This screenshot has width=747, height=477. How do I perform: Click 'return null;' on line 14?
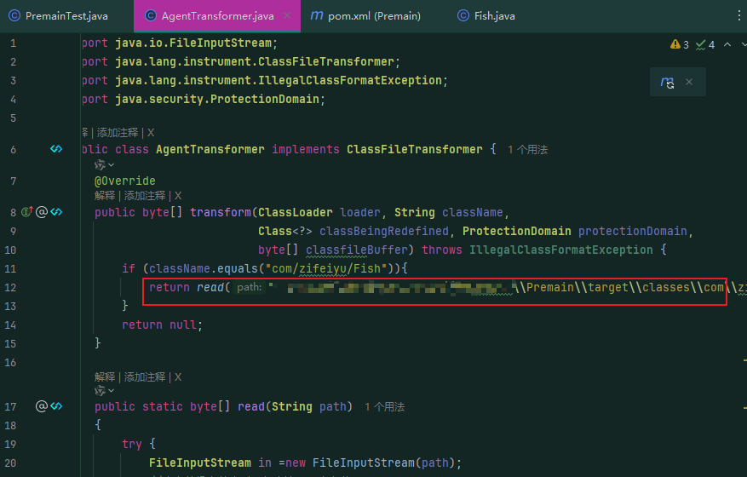163,325
